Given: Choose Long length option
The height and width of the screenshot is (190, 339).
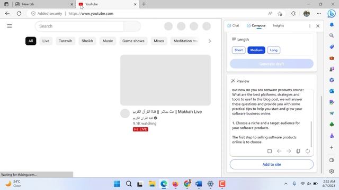Looking at the screenshot, I should pyautogui.click(x=273, y=50).
